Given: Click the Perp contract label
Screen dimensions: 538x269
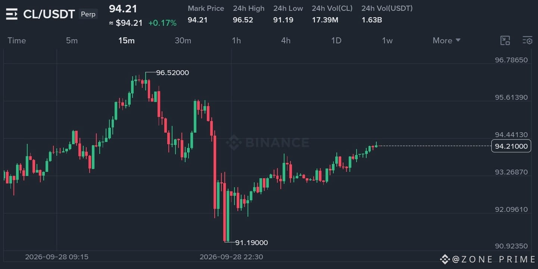Looking at the screenshot, I should click(x=88, y=15).
